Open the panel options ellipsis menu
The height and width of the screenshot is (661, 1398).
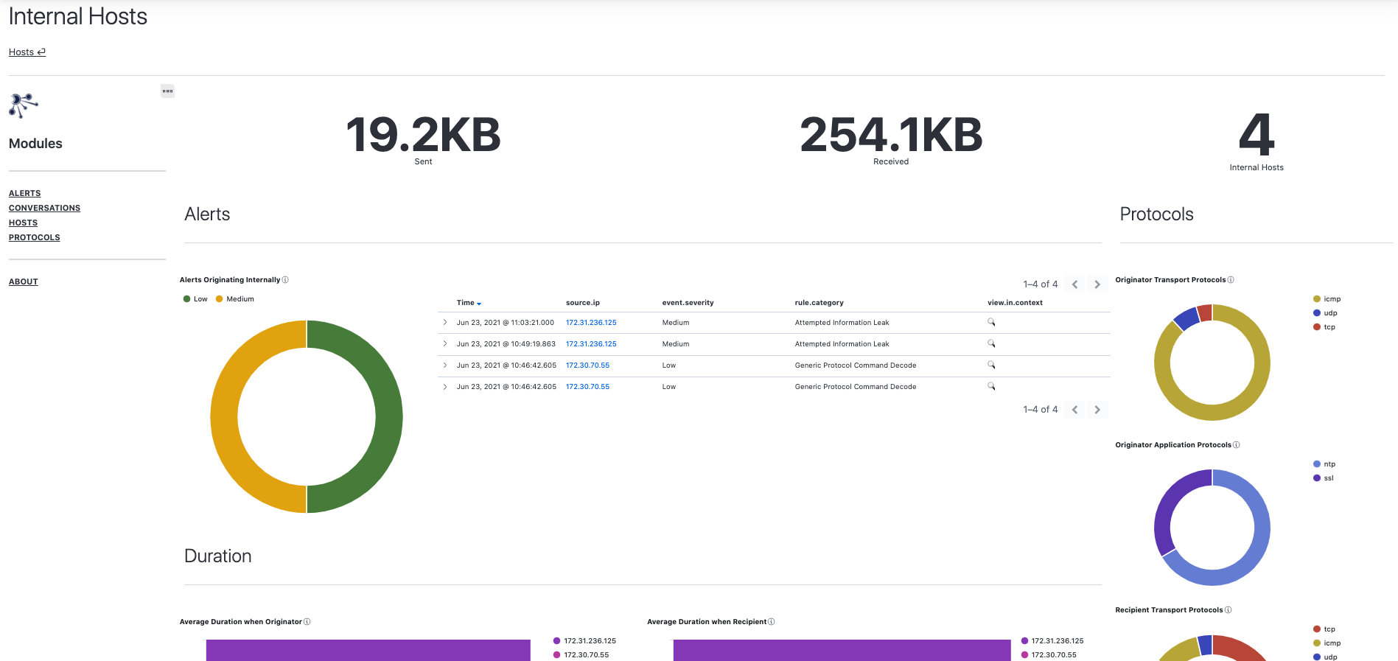(x=167, y=91)
